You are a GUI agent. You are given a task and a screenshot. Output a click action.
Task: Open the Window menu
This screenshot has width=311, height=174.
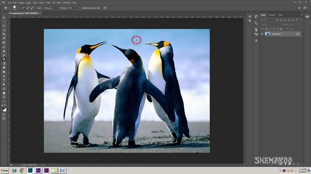pos(67,3)
